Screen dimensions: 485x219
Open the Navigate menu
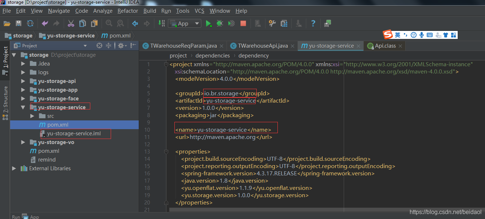click(59, 11)
